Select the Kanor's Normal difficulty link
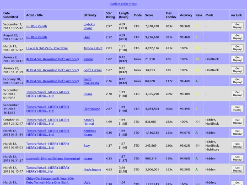The width and height of the screenshot is (247, 185). 89,122
